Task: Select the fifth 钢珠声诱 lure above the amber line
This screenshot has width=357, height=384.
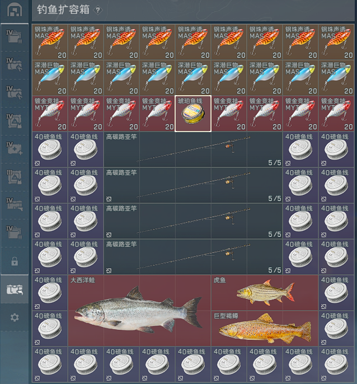Action: click(x=193, y=42)
